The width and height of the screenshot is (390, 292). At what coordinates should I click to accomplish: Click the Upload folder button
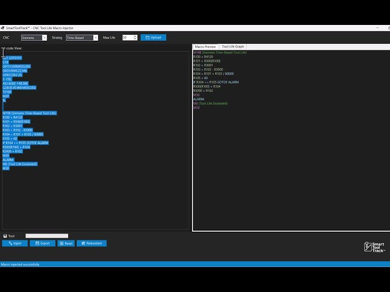[x=153, y=38]
